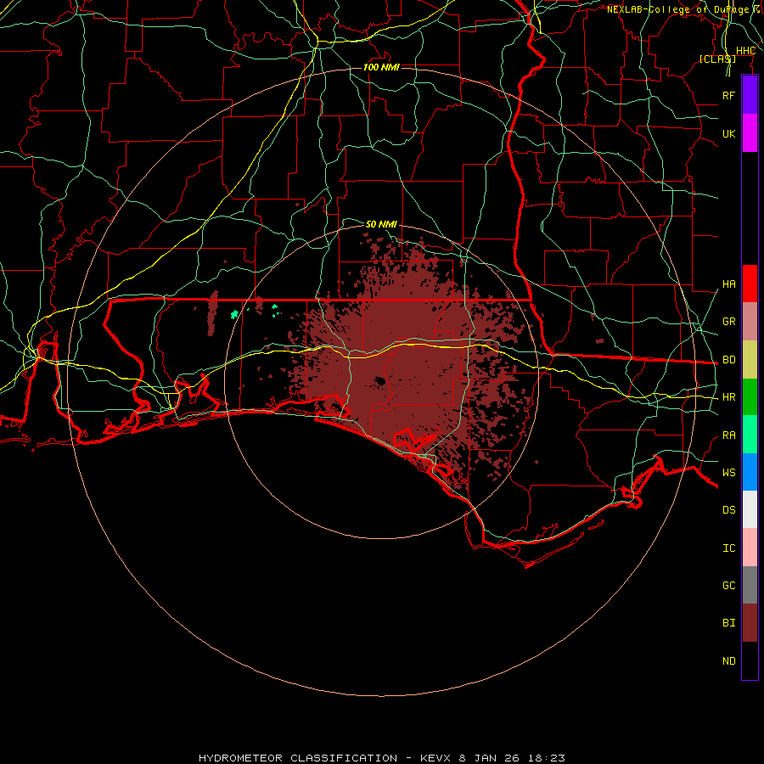Click the IC pink legend swatch
This screenshot has width=764, height=764.
750,548
